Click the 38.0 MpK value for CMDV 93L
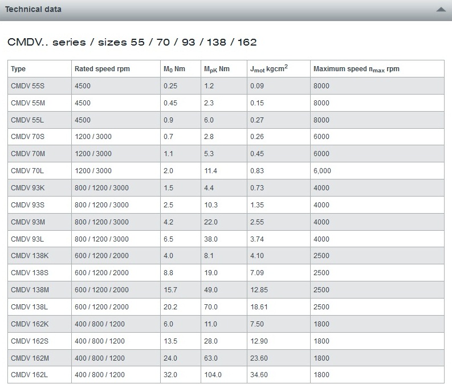 pos(211,239)
